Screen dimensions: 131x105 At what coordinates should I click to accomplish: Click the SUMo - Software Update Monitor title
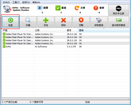pos(21,9)
